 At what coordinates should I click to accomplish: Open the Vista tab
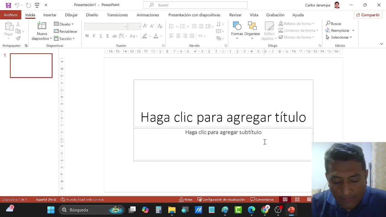point(254,15)
